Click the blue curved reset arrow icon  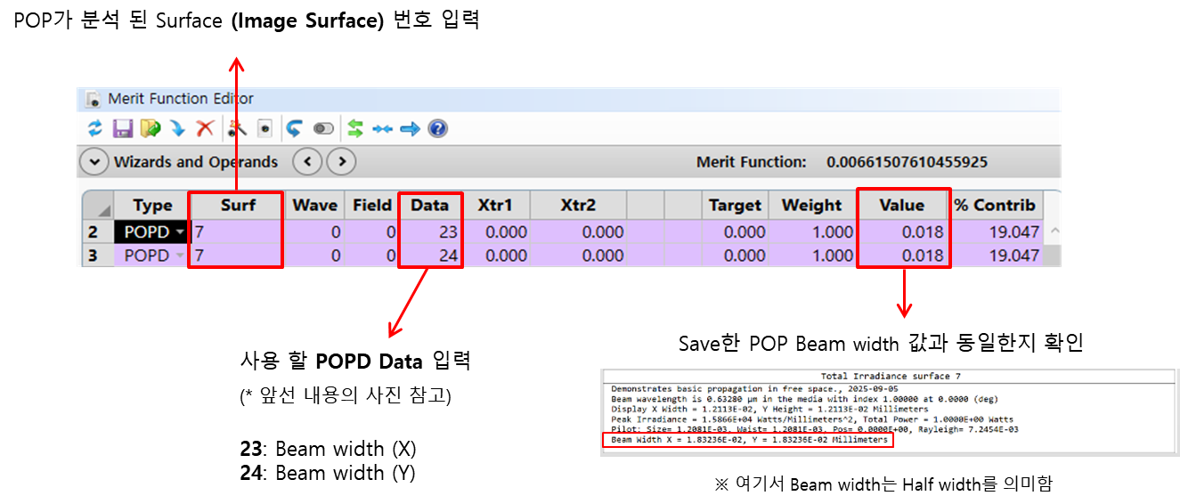point(294,128)
